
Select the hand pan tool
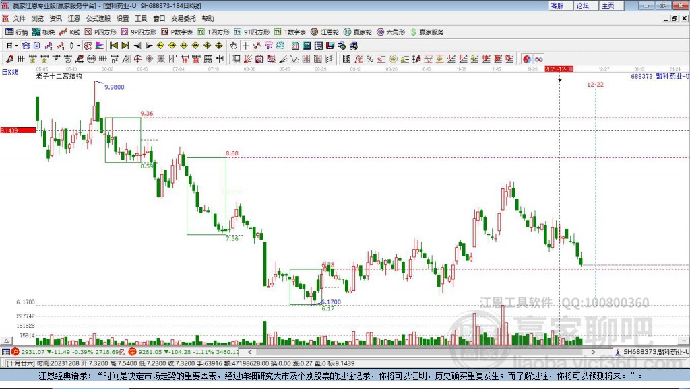pyautogui.click(x=234, y=46)
